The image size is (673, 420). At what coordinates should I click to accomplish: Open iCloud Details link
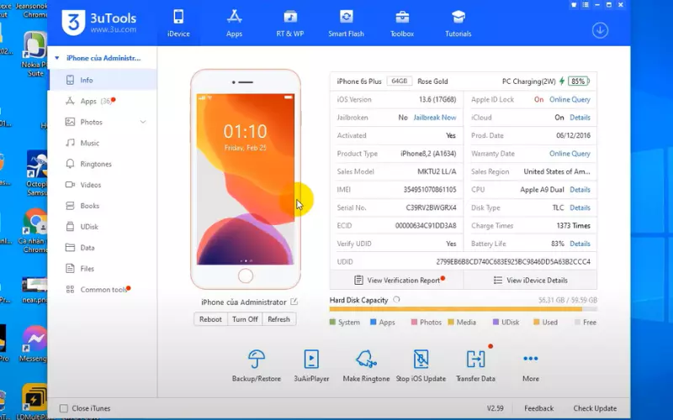pos(580,118)
